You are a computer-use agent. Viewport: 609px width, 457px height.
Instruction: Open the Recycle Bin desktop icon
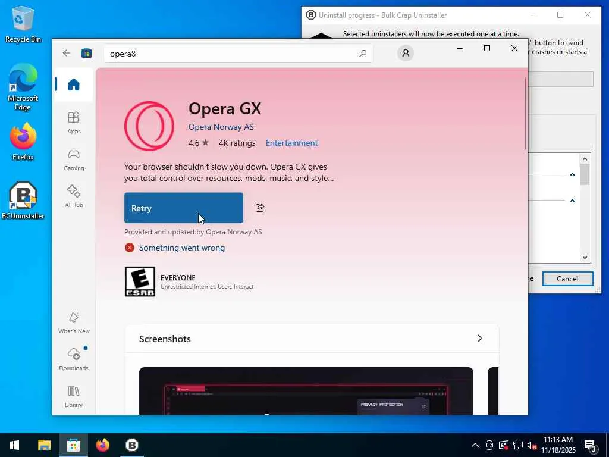click(x=23, y=24)
